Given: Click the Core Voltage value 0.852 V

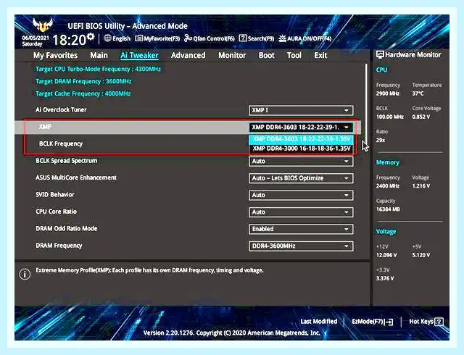Looking at the screenshot, I should [x=420, y=117].
